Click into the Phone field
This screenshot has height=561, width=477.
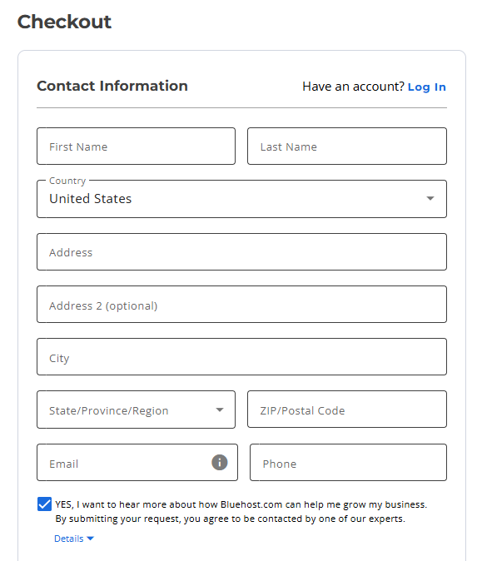pyautogui.click(x=348, y=463)
